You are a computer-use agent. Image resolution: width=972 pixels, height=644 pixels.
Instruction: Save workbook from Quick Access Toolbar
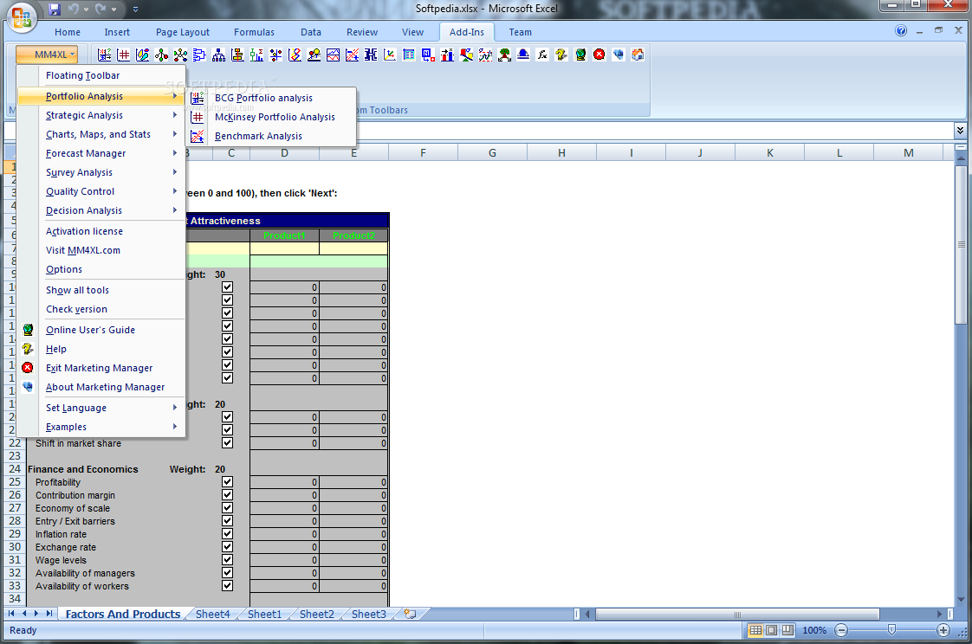55,10
